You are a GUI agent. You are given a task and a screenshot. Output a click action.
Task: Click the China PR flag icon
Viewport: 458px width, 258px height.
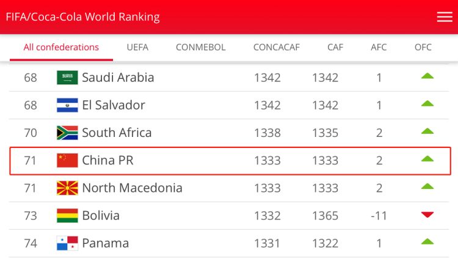click(67, 160)
